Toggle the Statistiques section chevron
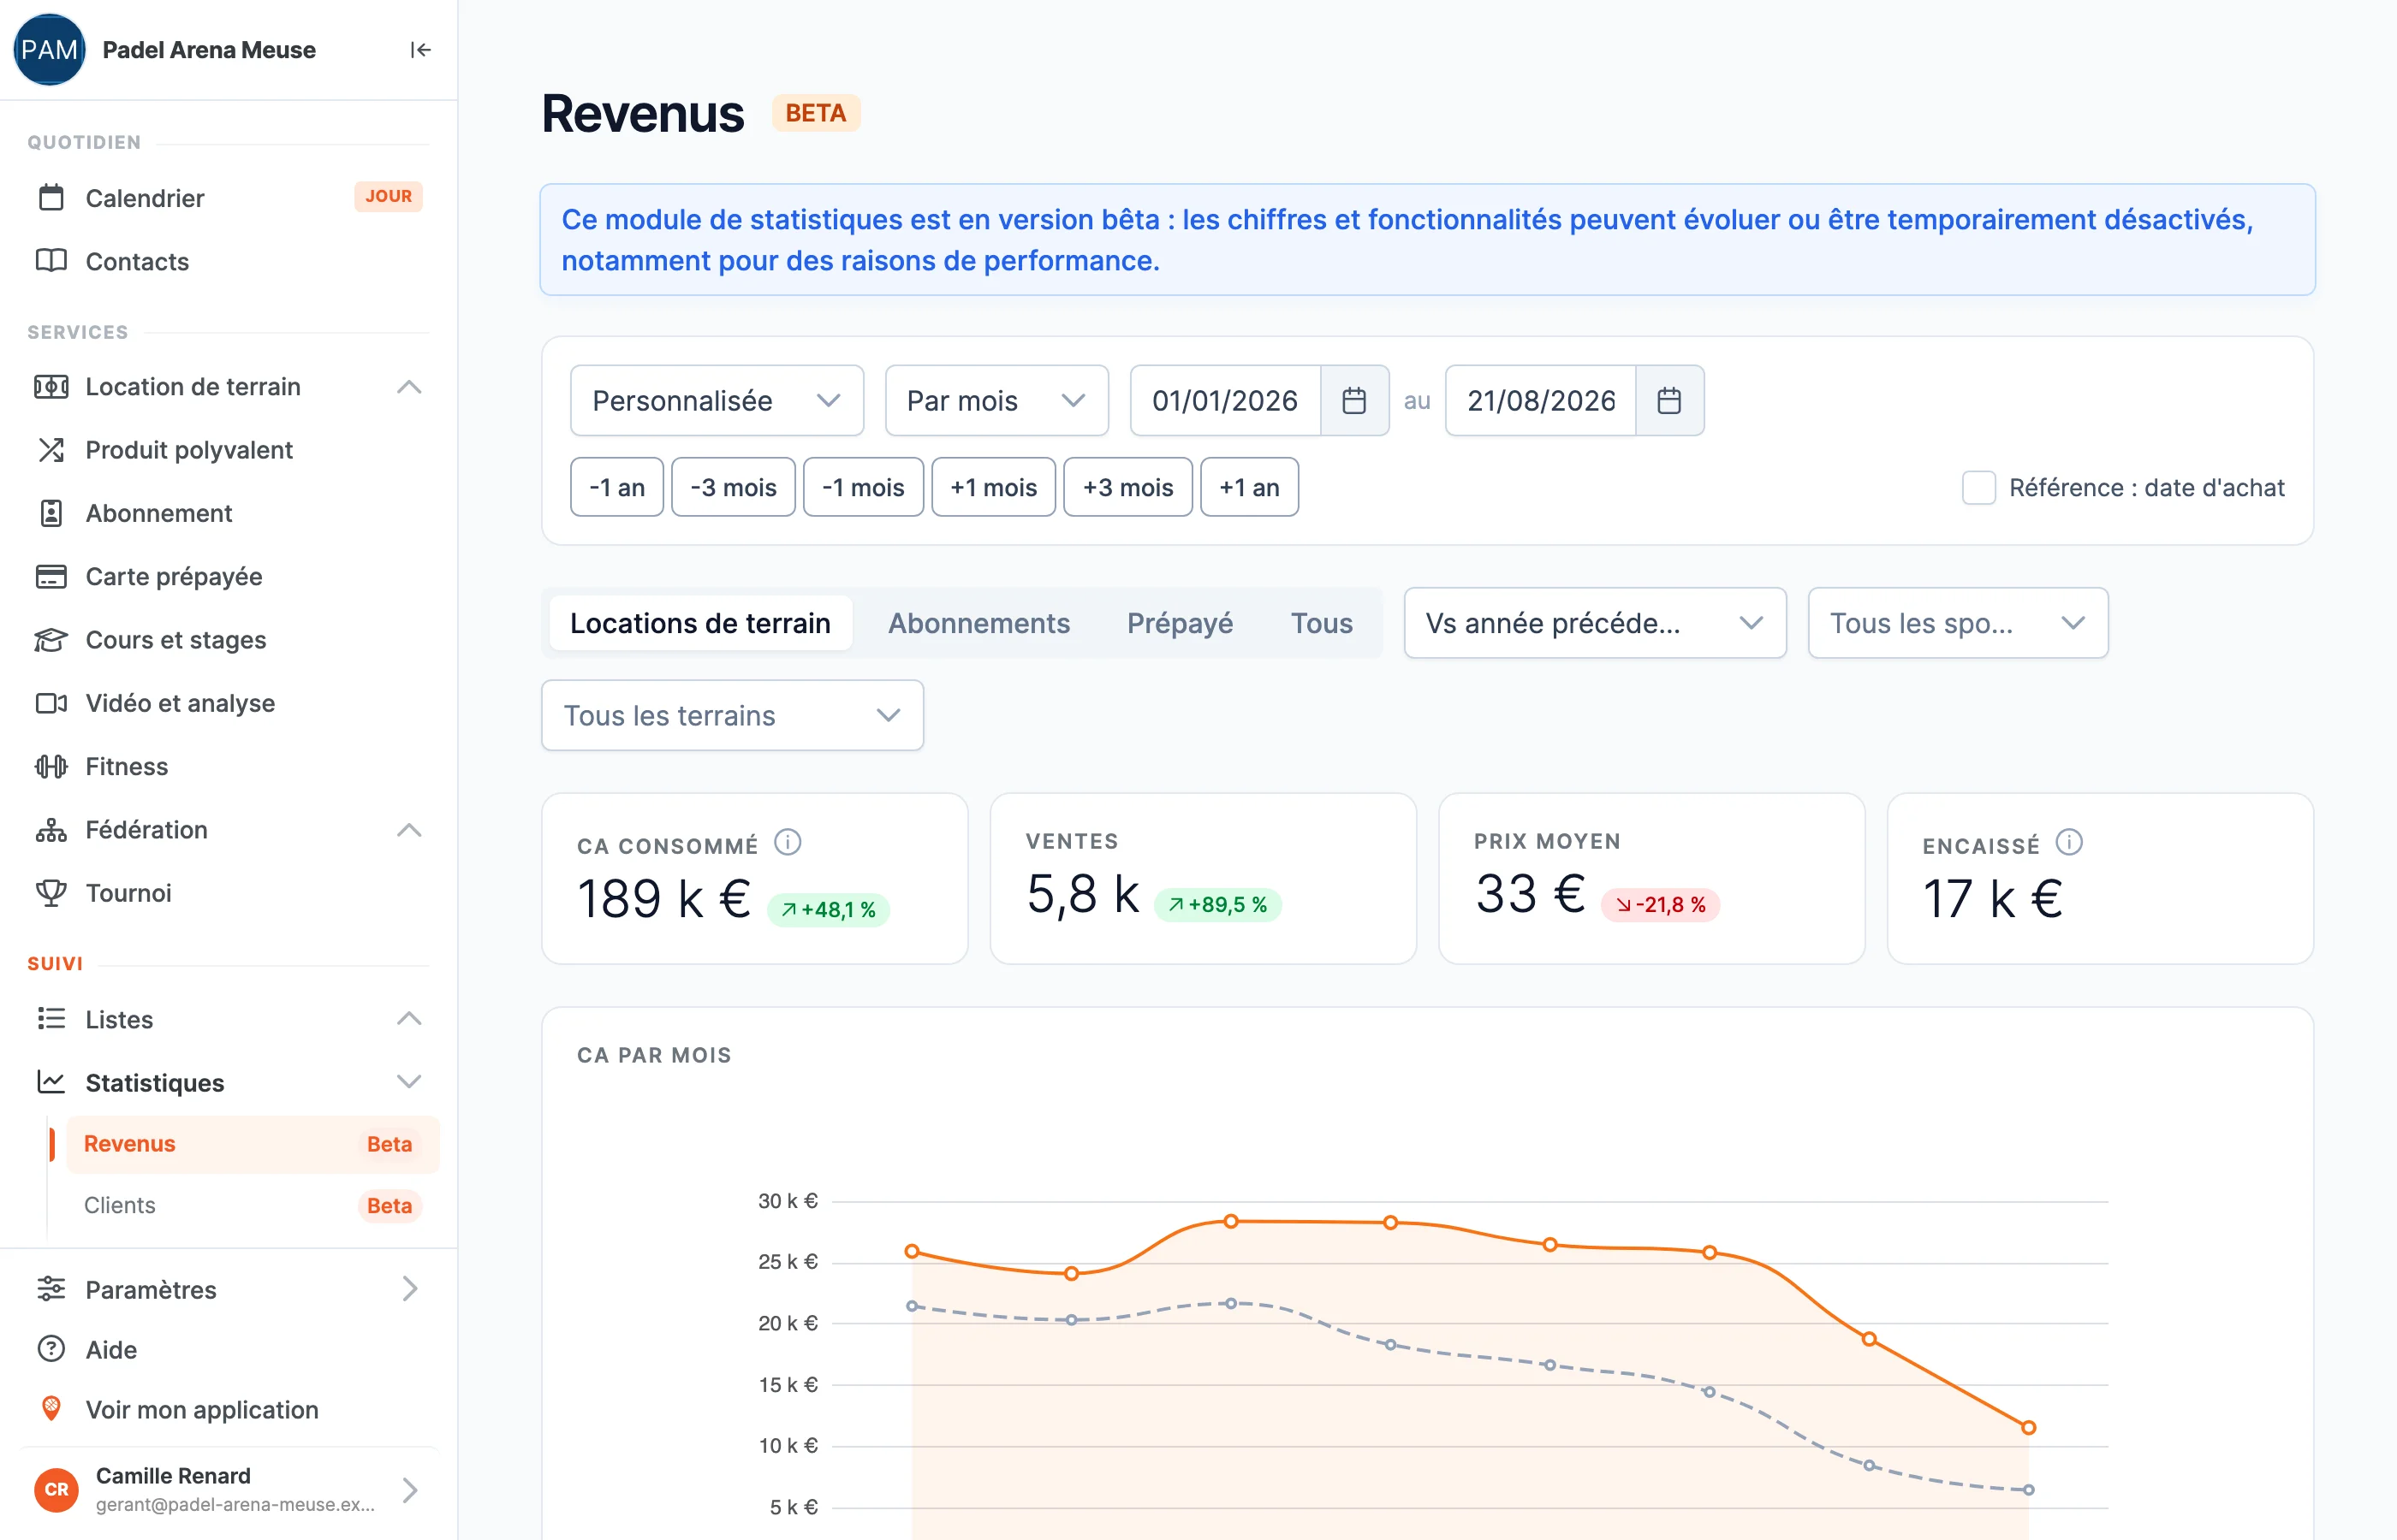Image resolution: width=2397 pixels, height=1540 pixels. tap(409, 1082)
